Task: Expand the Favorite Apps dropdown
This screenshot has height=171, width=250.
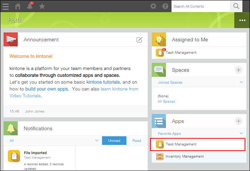Action: pos(241,133)
